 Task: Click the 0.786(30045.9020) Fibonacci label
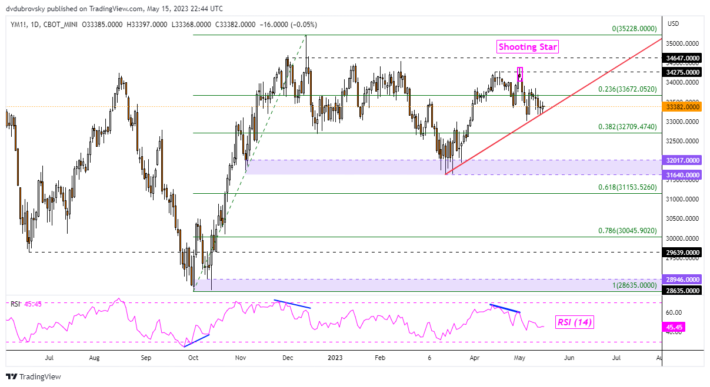[x=627, y=231]
